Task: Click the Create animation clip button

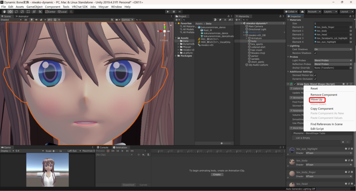Action: tap(217, 174)
